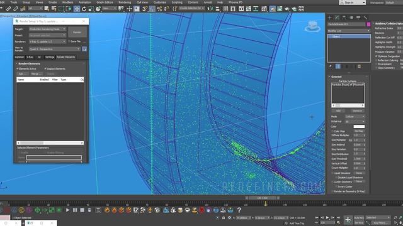The image size is (403, 226).
Task: Select the rectangular selection region tool
Action: pyautogui.click(x=61, y=9)
